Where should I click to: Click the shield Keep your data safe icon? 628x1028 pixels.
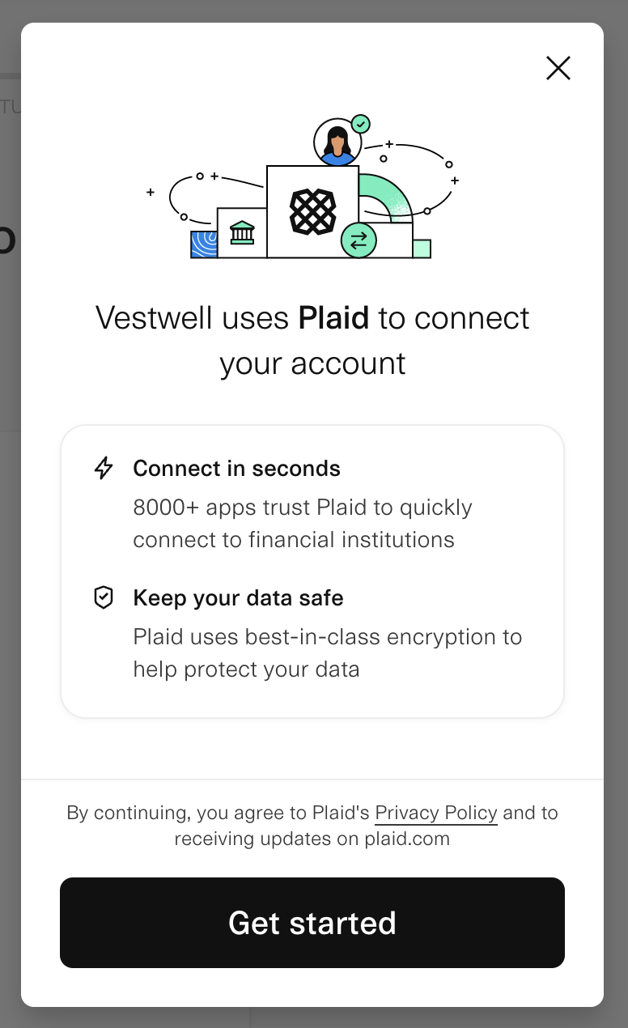point(104,597)
